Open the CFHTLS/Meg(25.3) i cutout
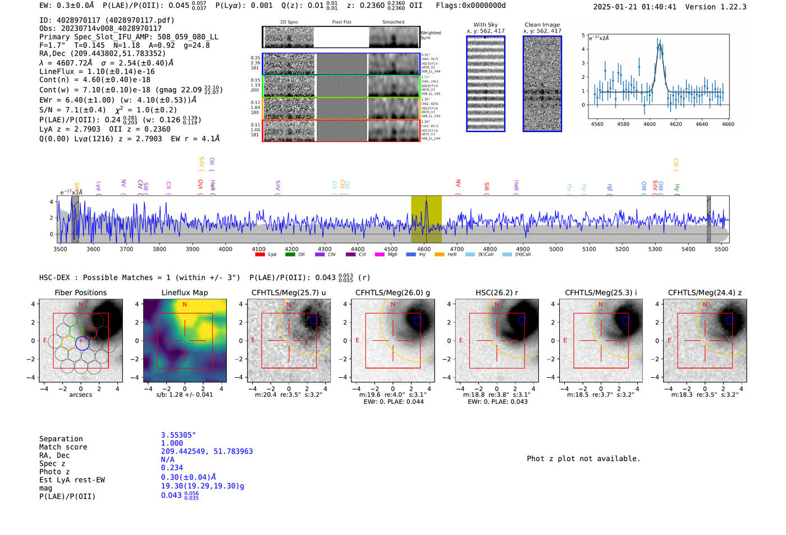The image size is (786, 535). point(601,341)
